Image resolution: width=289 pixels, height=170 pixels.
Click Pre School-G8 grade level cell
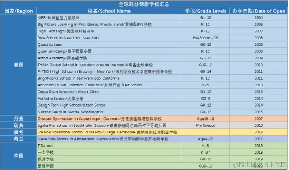(x=206, y=38)
